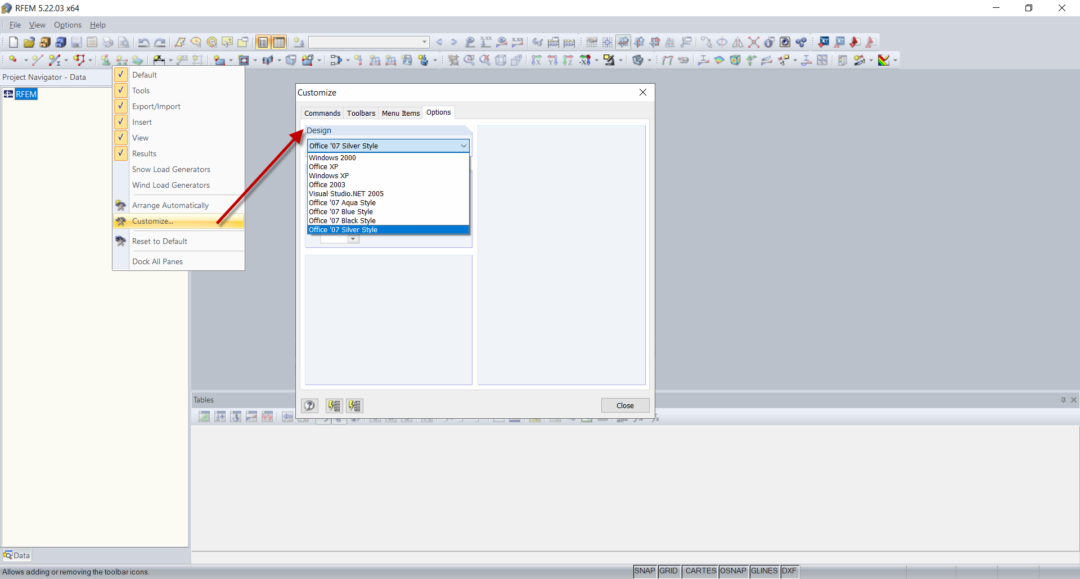
Task: Click the help icon in Customize dialog
Action: [x=309, y=405]
